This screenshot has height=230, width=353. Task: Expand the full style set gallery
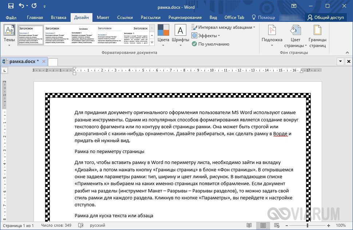152,42
